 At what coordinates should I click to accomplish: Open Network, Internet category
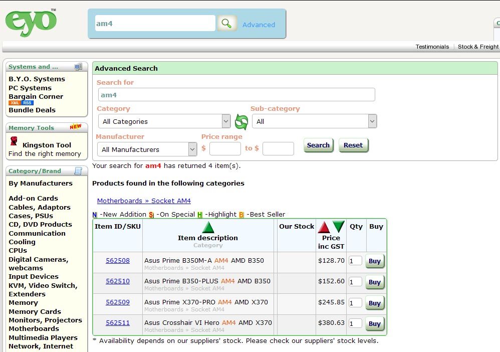(x=41, y=346)
